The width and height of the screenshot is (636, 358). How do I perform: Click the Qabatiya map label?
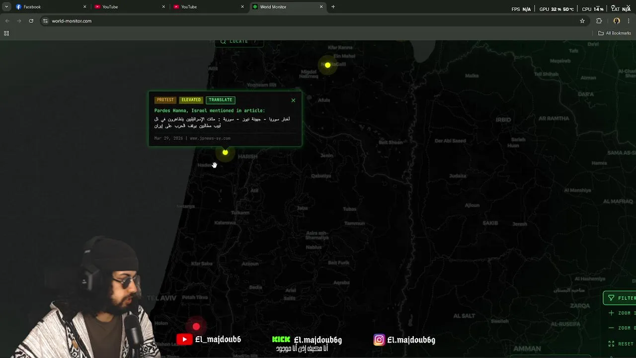321,176
